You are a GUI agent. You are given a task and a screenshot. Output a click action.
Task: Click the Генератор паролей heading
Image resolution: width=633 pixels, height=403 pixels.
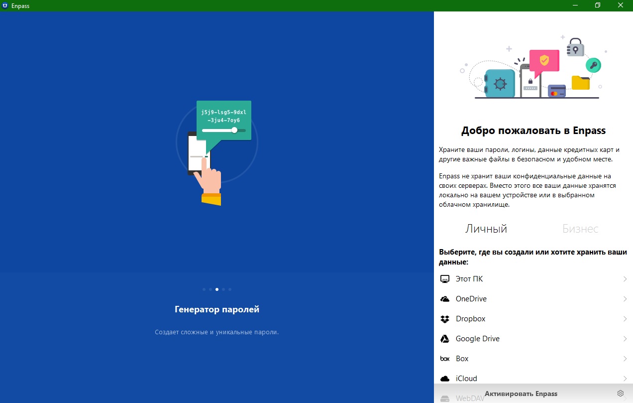pos(217,309)
